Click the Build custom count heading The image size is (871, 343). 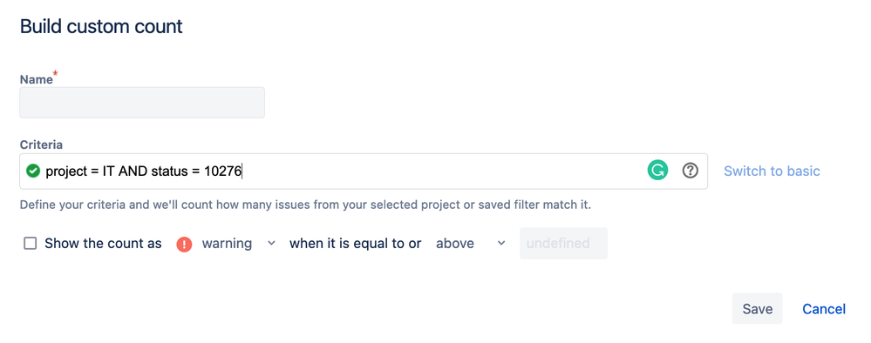pos(101,27)
